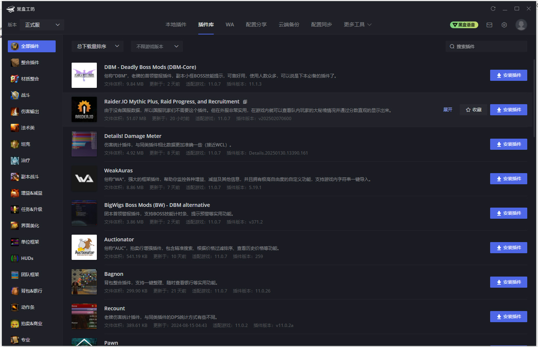Viewport: 538px width, 347px height.
Task: Open the Recount plugin title
Action: [x=115, y=308]
